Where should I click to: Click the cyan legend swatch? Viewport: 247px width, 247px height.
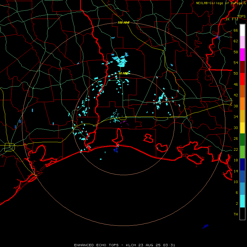click(242, 201)
